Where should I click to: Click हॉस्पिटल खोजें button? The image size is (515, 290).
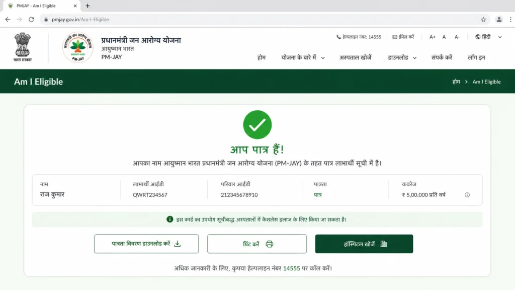pyautogui.click(x=364, y=244)
